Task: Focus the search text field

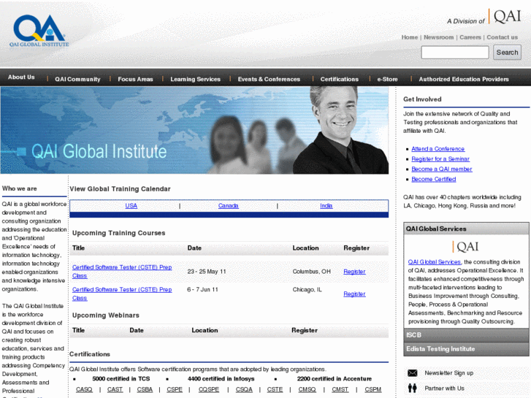Action: point(455,53)
